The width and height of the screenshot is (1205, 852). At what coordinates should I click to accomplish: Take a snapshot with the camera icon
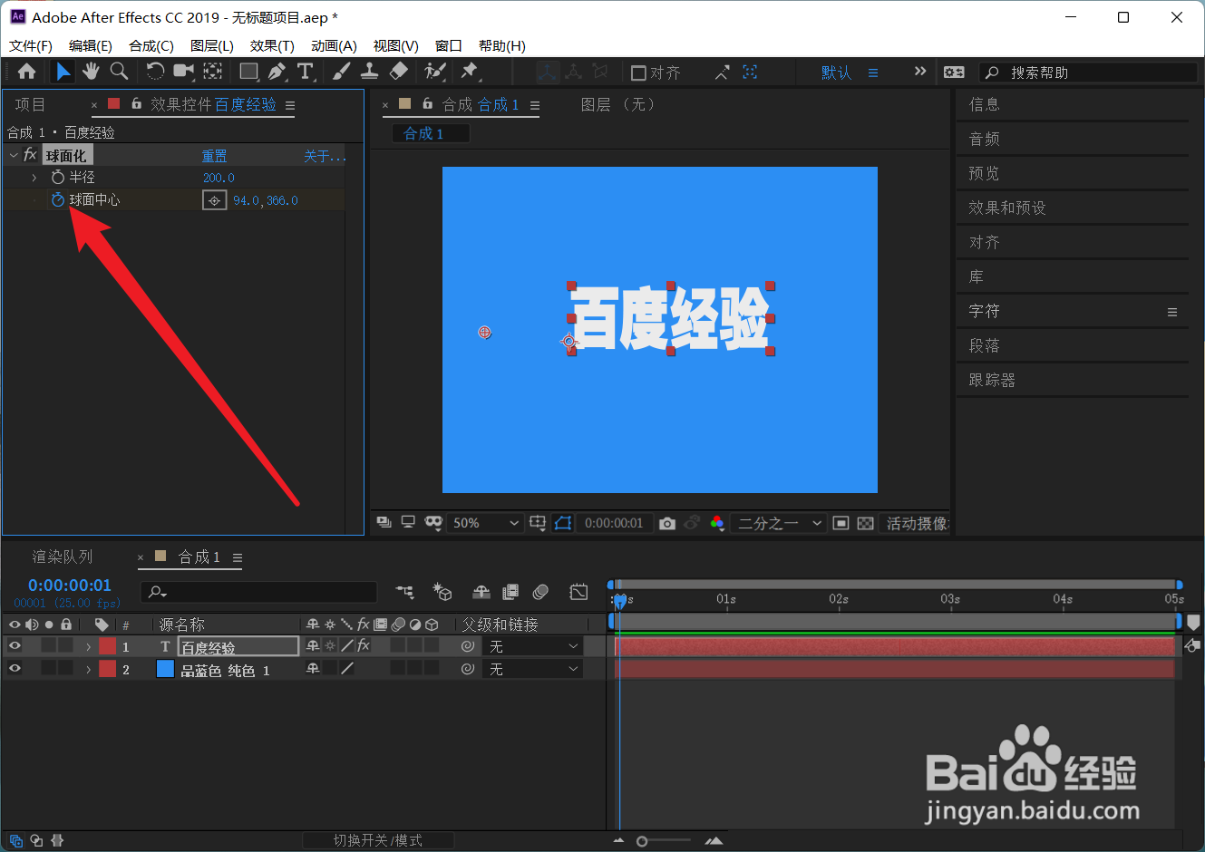(x=667, y=523)
